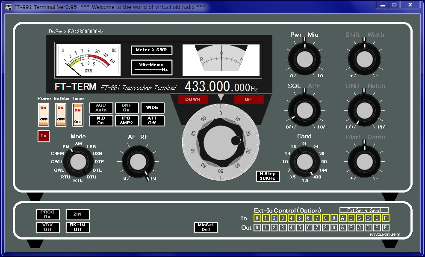Click the H.Step 20KHz button

268,176
